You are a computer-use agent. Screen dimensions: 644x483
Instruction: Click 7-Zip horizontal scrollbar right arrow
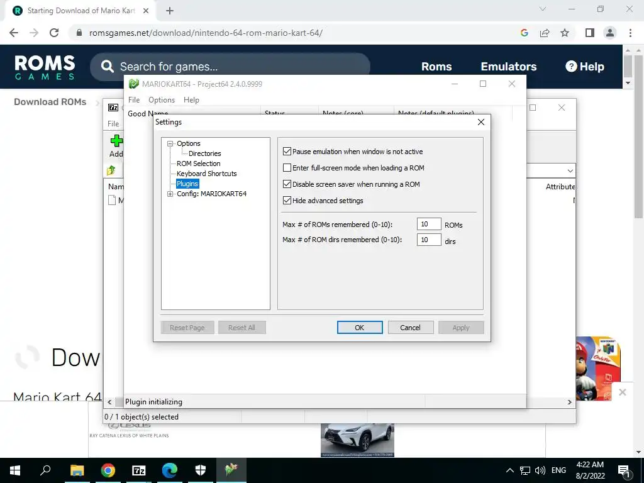pos(569,402)
